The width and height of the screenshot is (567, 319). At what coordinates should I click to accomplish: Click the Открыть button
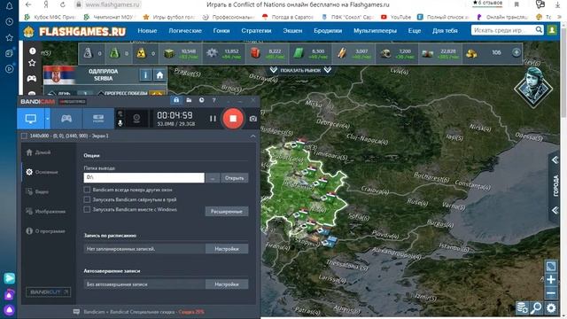click(x=234, y=178)
